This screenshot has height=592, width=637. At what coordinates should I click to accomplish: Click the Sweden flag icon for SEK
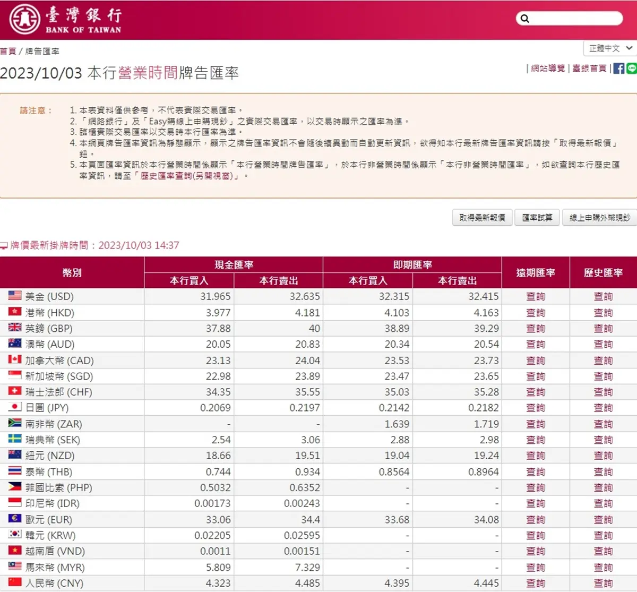[x=15, y=439]
